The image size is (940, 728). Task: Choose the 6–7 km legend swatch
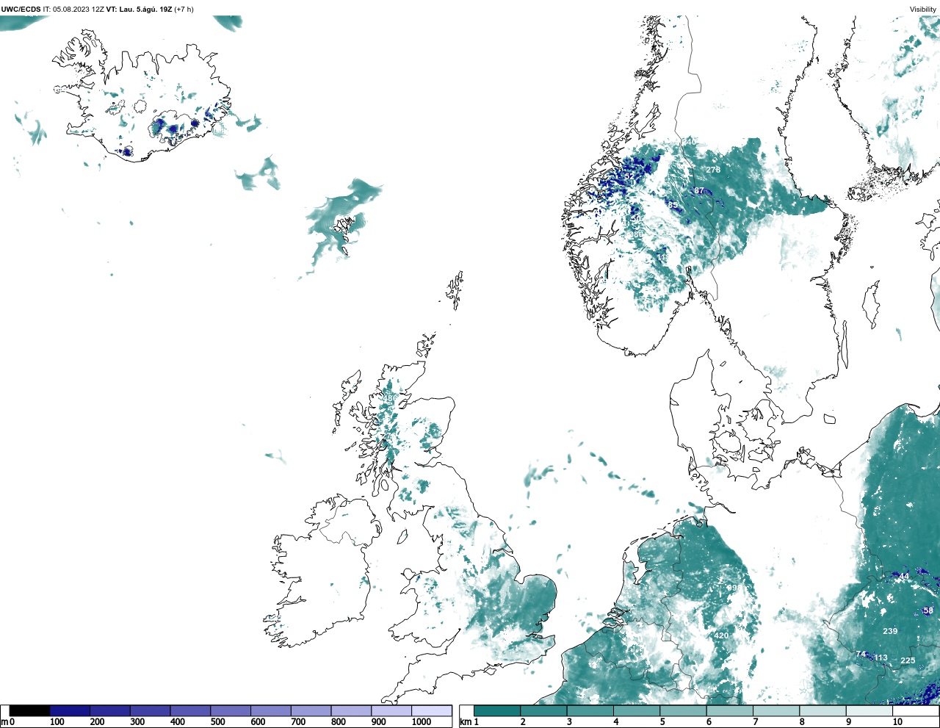tap(729, 710)
